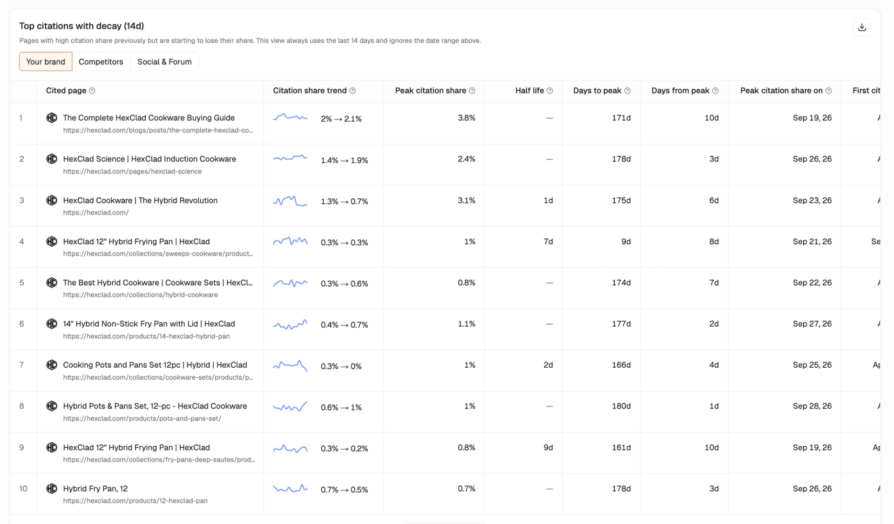
Task: Open help icon next to Half life
Action: click(550, 91)
